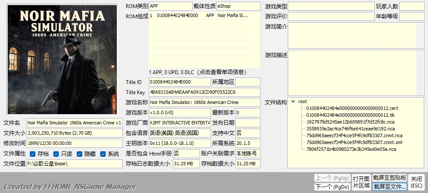The image size is (428, 193).
Task: Click 截屏至文件 screenshot to file button
Action: coord(390,186)
